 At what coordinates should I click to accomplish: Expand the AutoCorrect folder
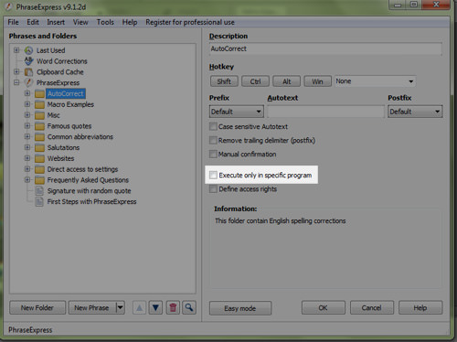point(27,93)
